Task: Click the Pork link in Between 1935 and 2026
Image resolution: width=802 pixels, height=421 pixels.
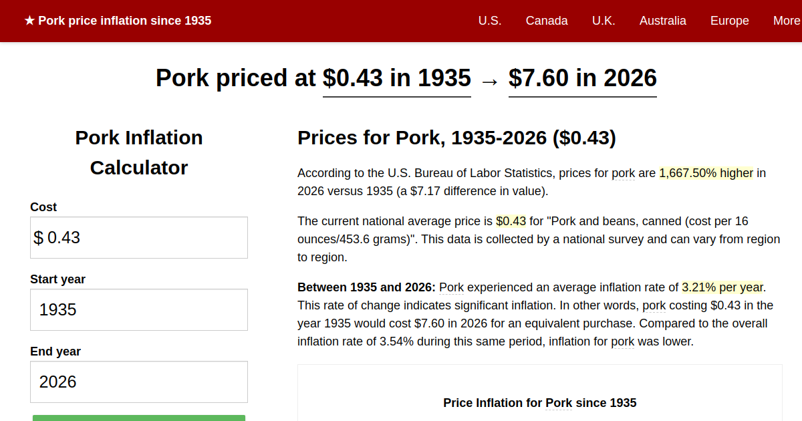Action: coord(450,287)
